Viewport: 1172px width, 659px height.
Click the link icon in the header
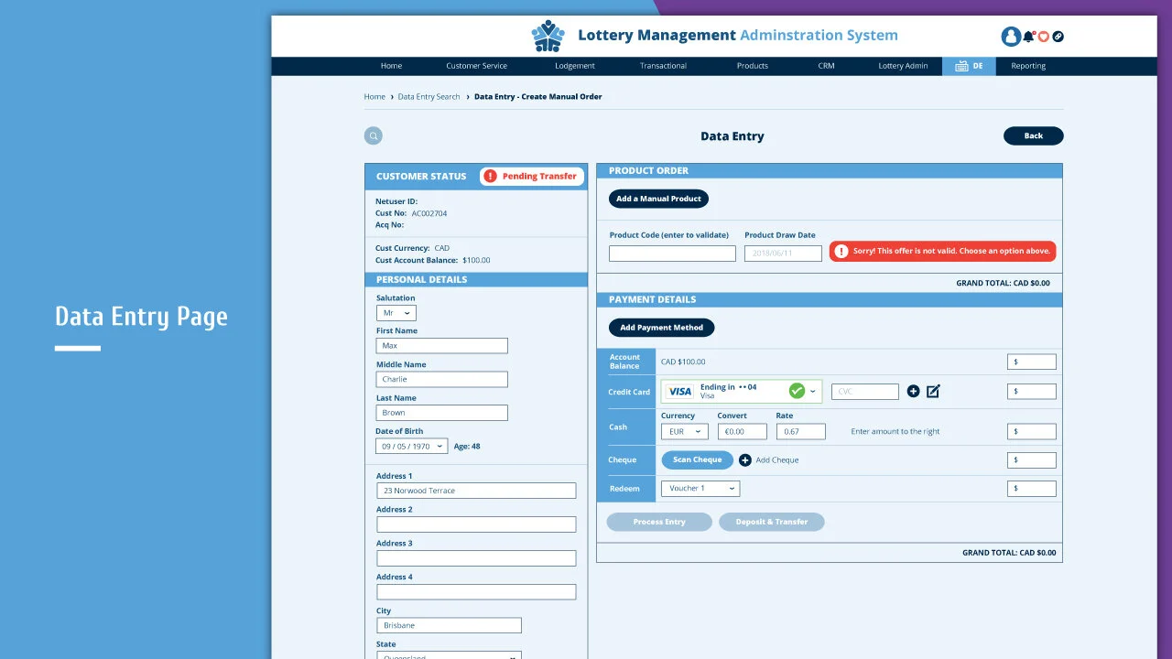(1058, 37)
